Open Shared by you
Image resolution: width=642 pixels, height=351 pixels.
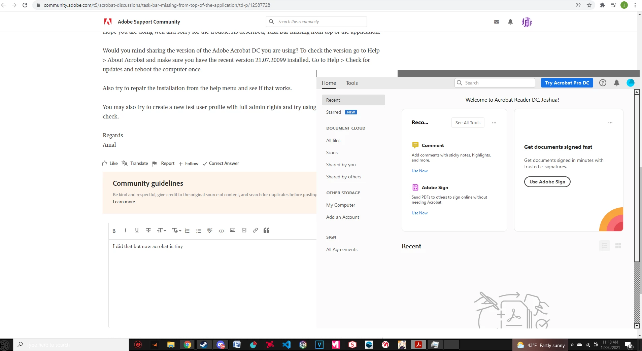pyautogui.click(x=341, y=165)
